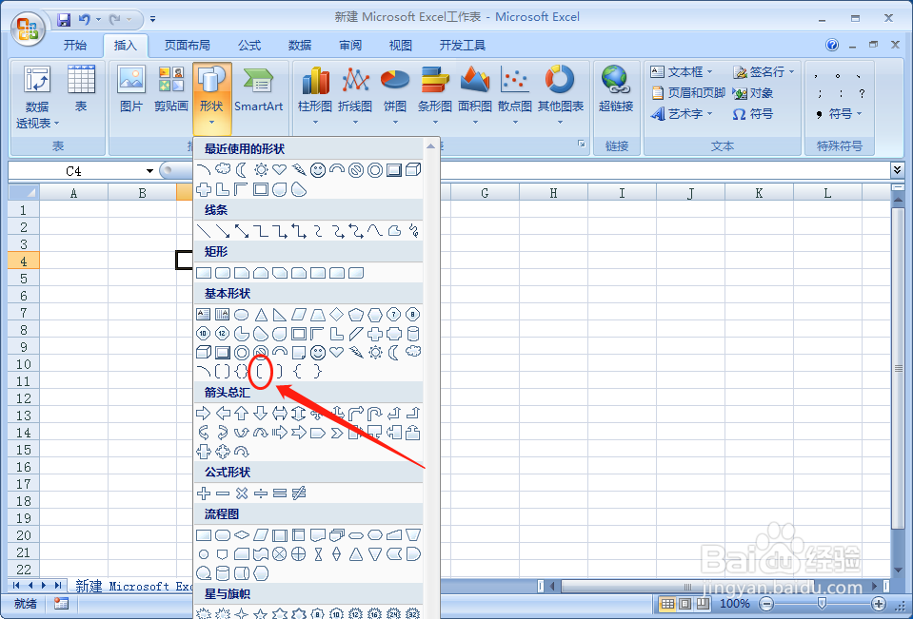Open the Name Box dropdown arrow
The image size is (913, 619).
pos(149,171)
